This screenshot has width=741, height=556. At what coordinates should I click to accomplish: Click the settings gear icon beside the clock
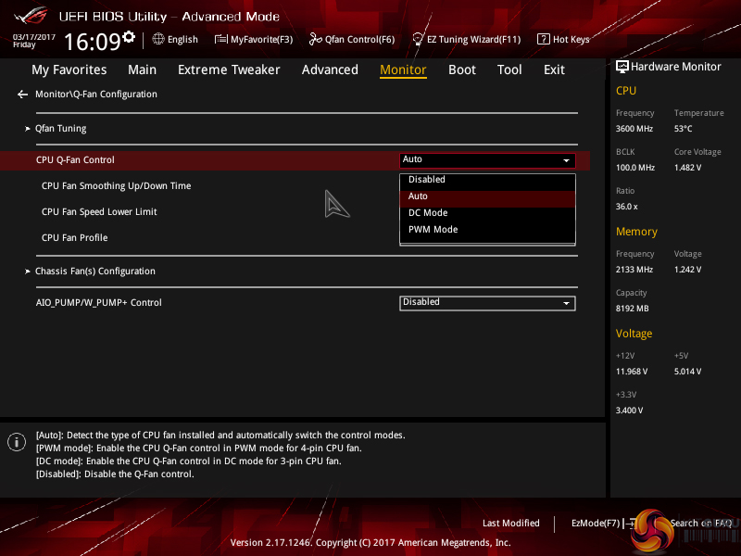pyautogui.click(x=129, y=37)
